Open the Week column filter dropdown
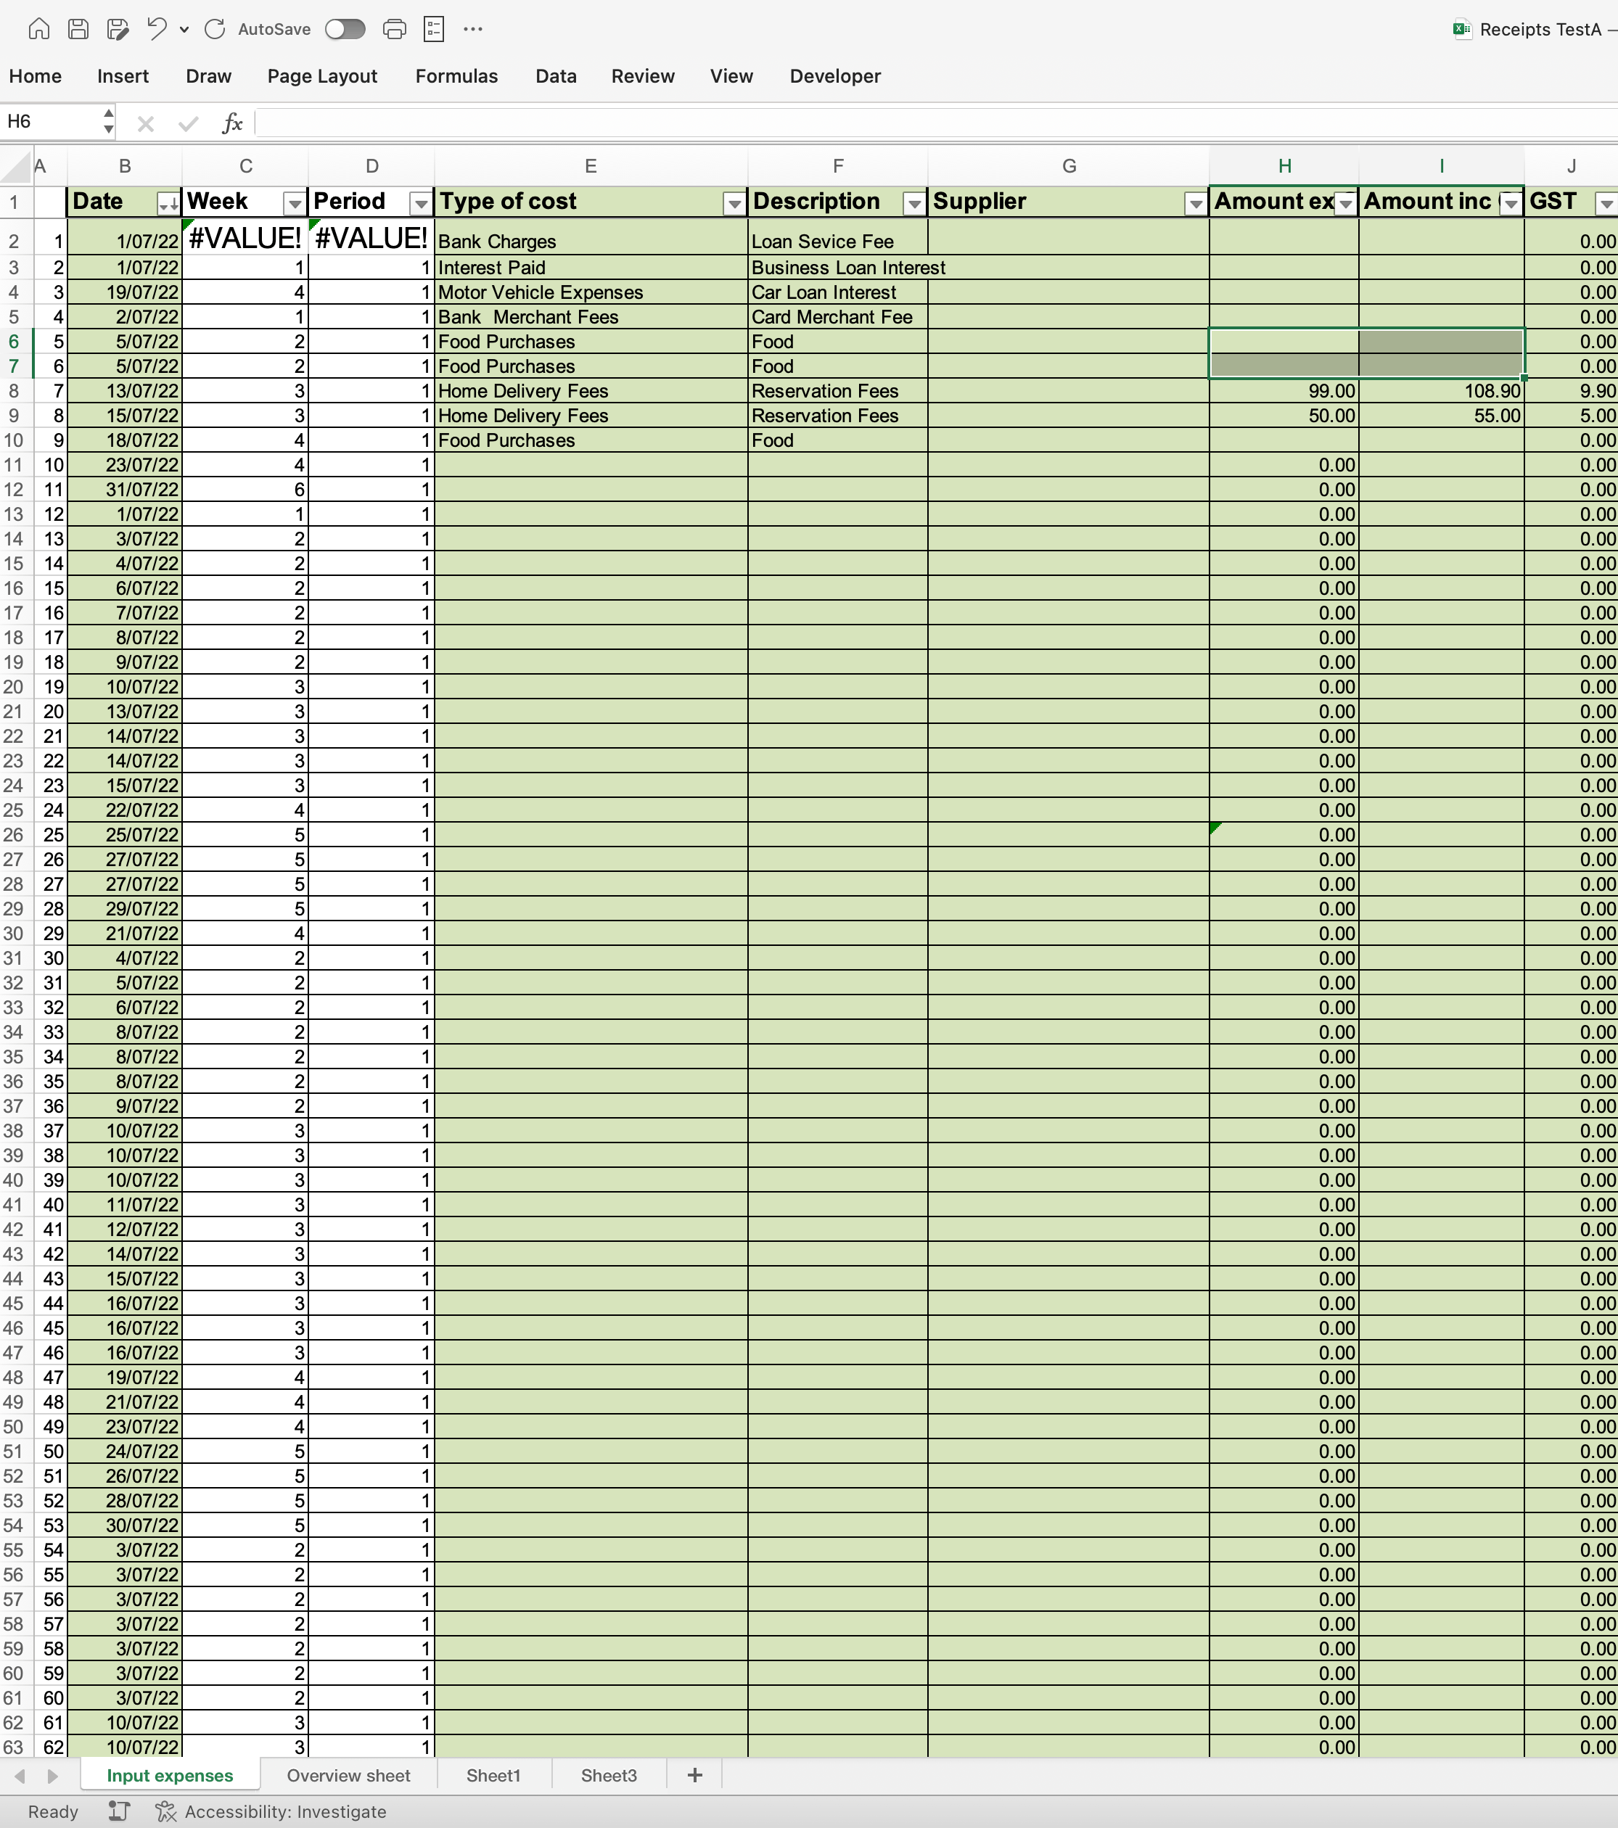The height and width of the screenshot is (1828, 1618). tap(295, 205)
